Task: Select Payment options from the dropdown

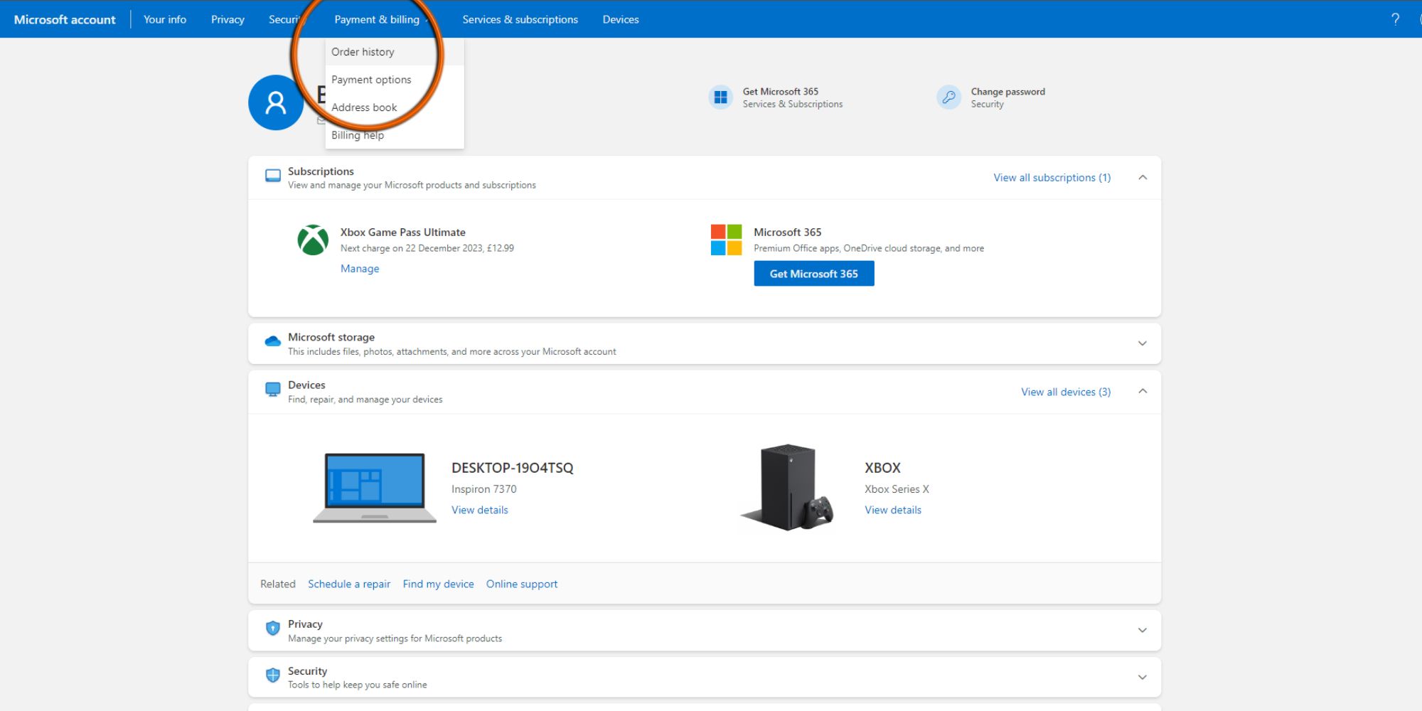Action: pyautogui.click(x=395, y=80)
